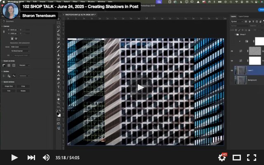Click lock image pixels brush icon
This screenshot has width=264, height=165.
239,30
